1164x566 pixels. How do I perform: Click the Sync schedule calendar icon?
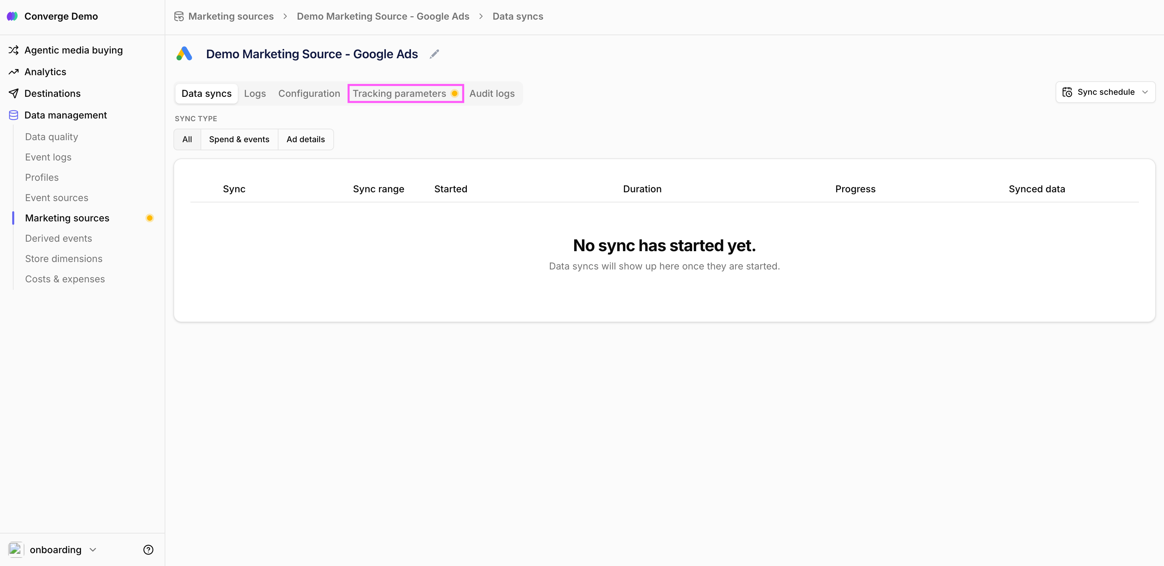1067,92
